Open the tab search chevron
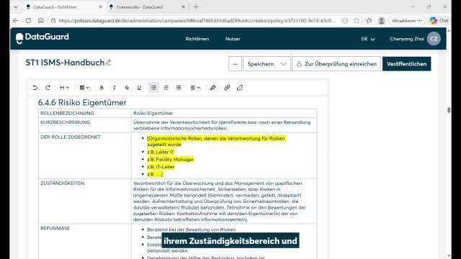 tap(16, 6)
